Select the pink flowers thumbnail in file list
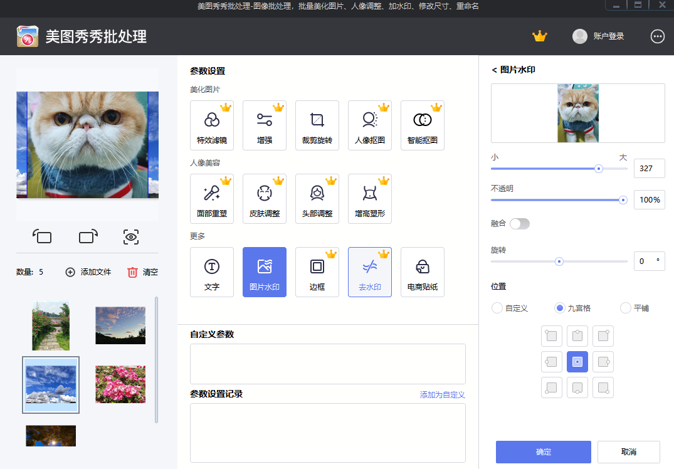Screen dimensions: 674x469 120,384
